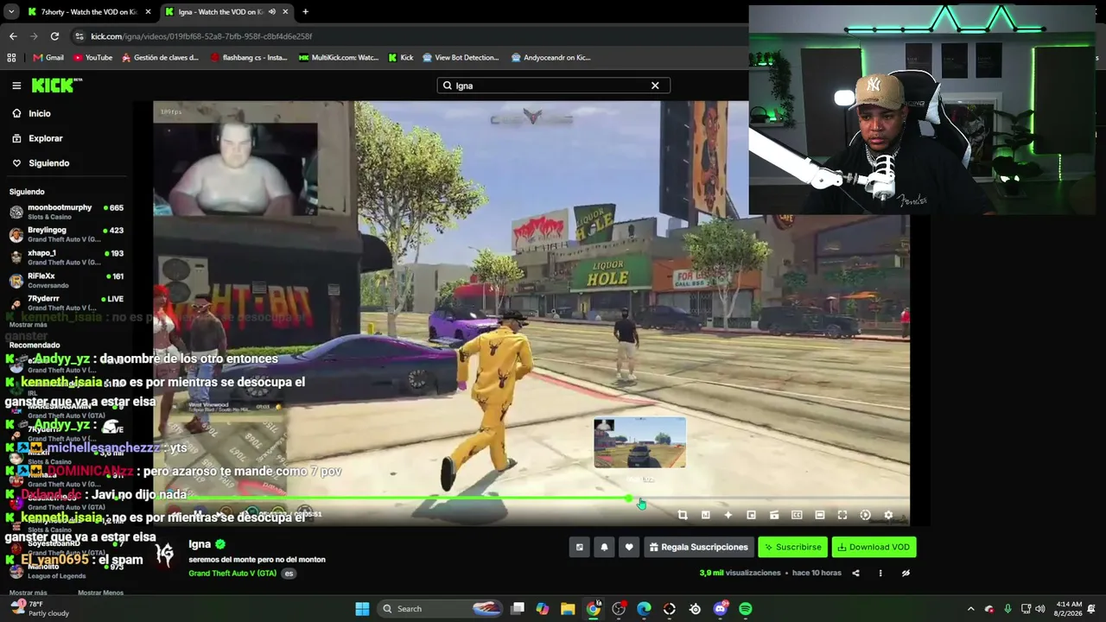1106x622 pixels.
Task: Collapse recommended list with Mostrar Menos
Action: click(100, 593)
